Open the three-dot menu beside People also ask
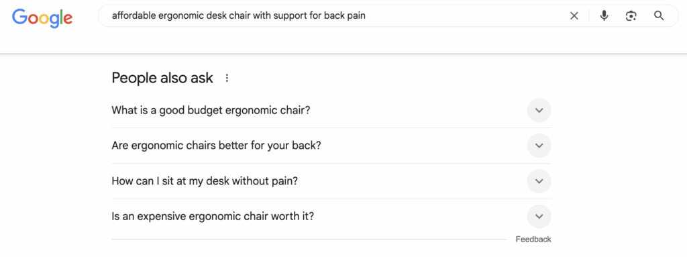This screenshot has width=687, height=257. click(x=227, y=78)
